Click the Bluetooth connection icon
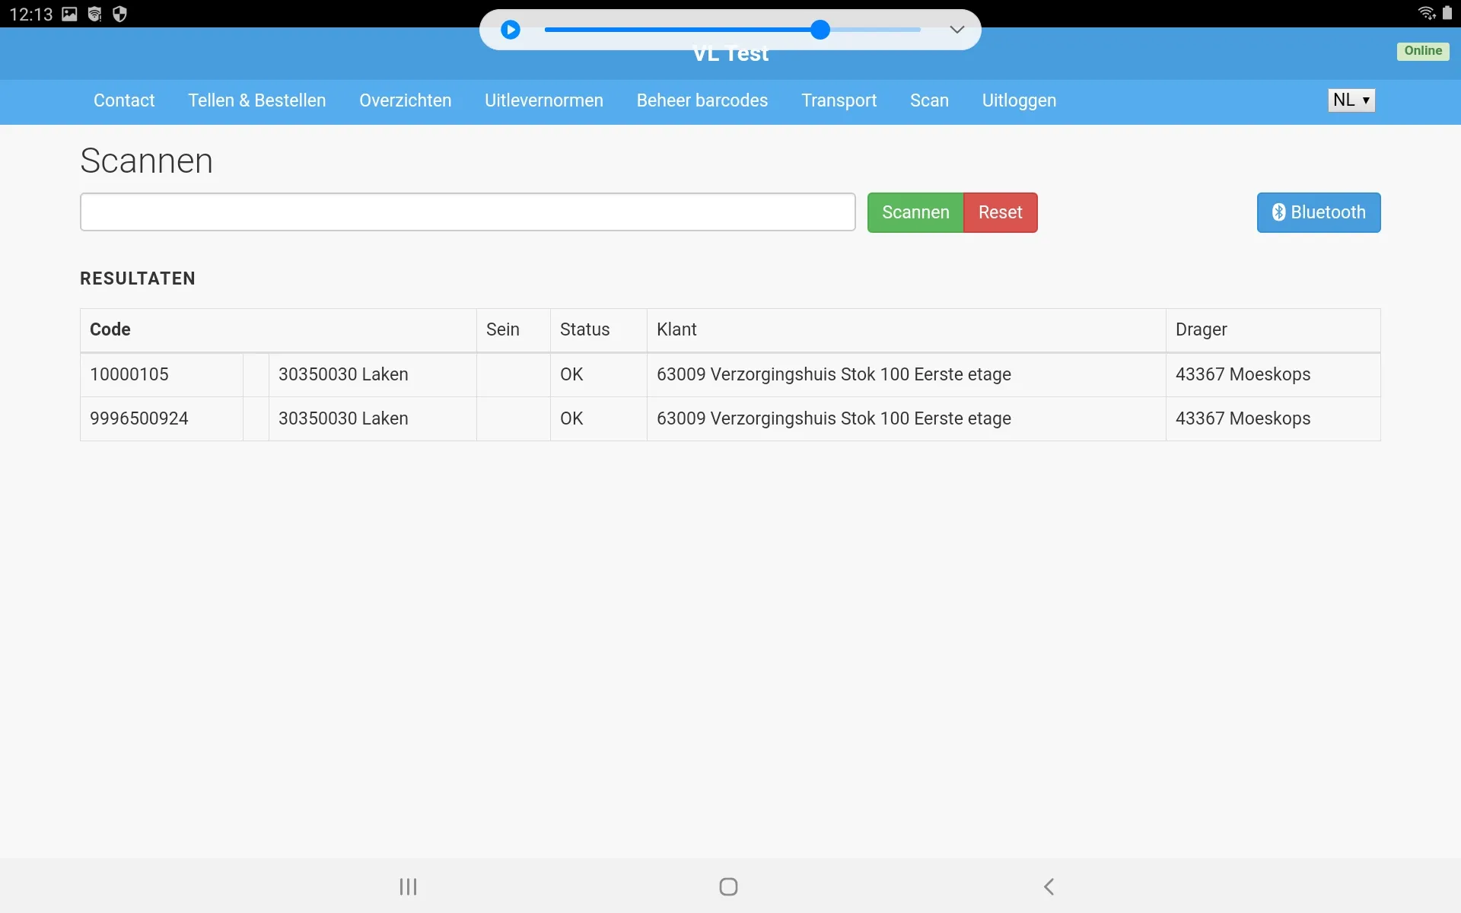This screenshot has width=1461, height=913. 1279,212
